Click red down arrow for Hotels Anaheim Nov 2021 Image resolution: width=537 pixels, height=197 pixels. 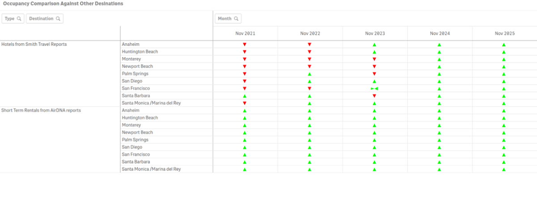click(245, 45)
